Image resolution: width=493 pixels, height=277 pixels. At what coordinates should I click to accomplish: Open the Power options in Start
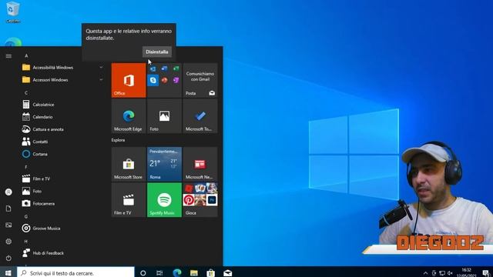pyautogui.click(x=8, y=259)
